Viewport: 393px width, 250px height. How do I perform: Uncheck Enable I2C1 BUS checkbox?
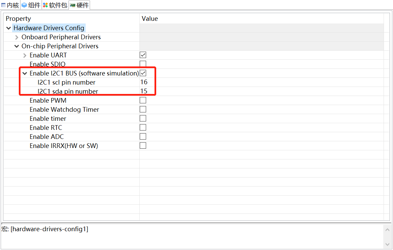point(143,73)
